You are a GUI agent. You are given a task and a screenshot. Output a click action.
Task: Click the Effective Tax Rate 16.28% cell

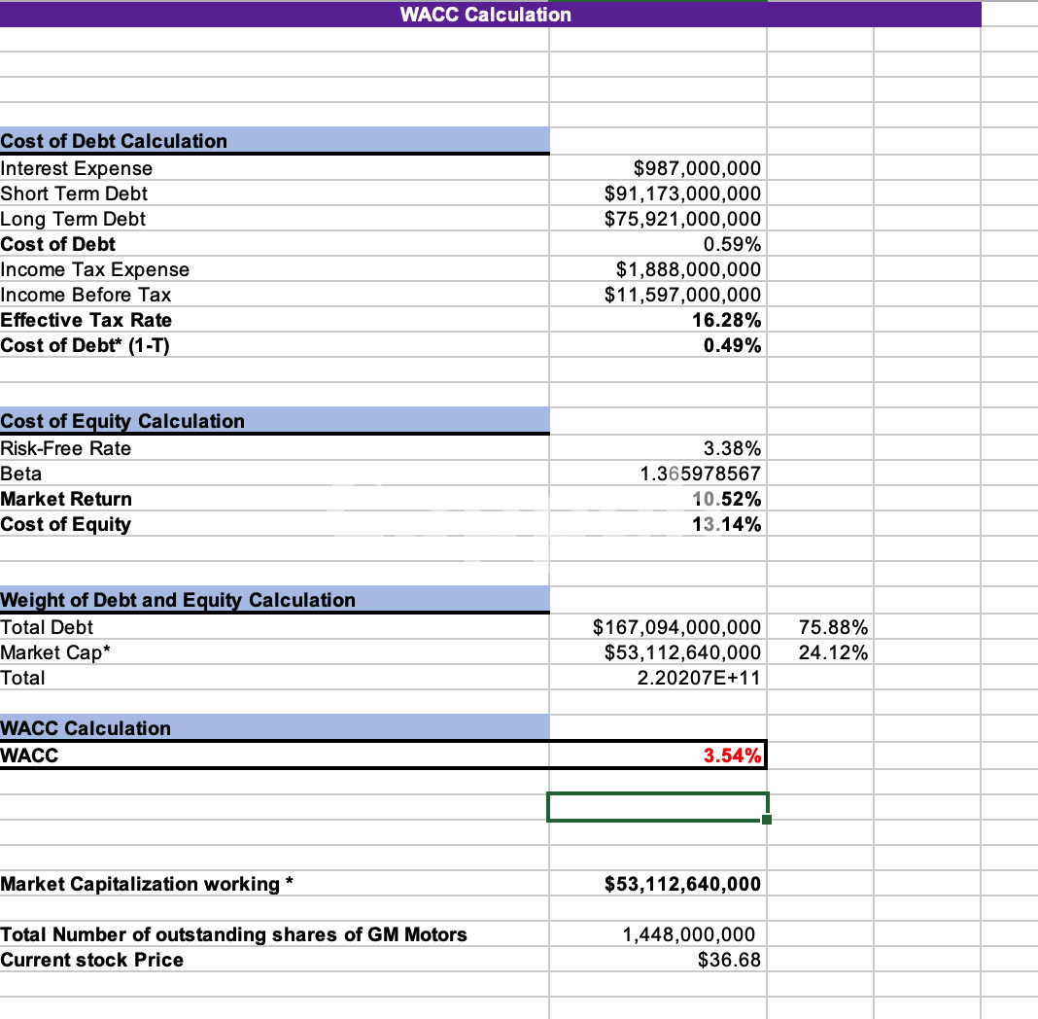[732, 320]
